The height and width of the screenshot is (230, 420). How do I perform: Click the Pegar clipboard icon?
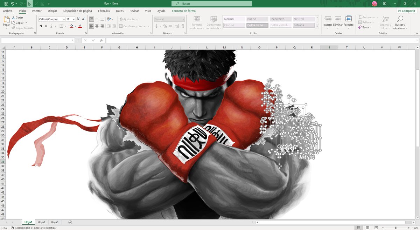click(x=6, y=20)
